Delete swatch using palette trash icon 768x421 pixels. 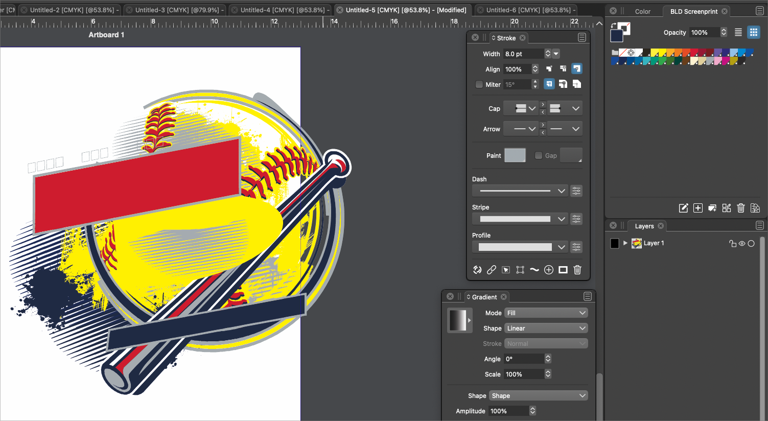pyautogui.click(x=741, y=208)
